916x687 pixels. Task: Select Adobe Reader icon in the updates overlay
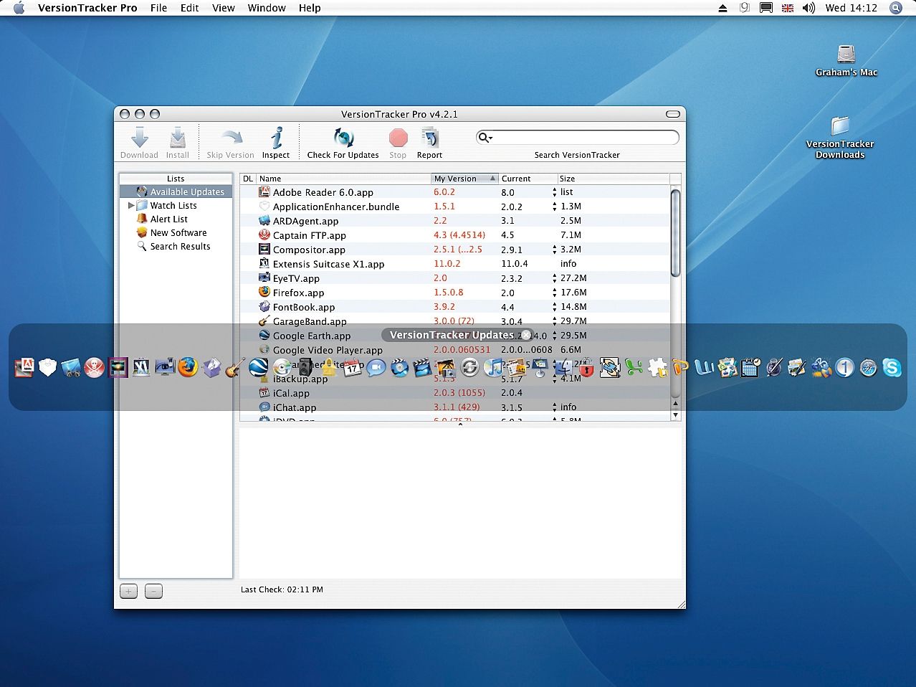[x=25, y=368]
